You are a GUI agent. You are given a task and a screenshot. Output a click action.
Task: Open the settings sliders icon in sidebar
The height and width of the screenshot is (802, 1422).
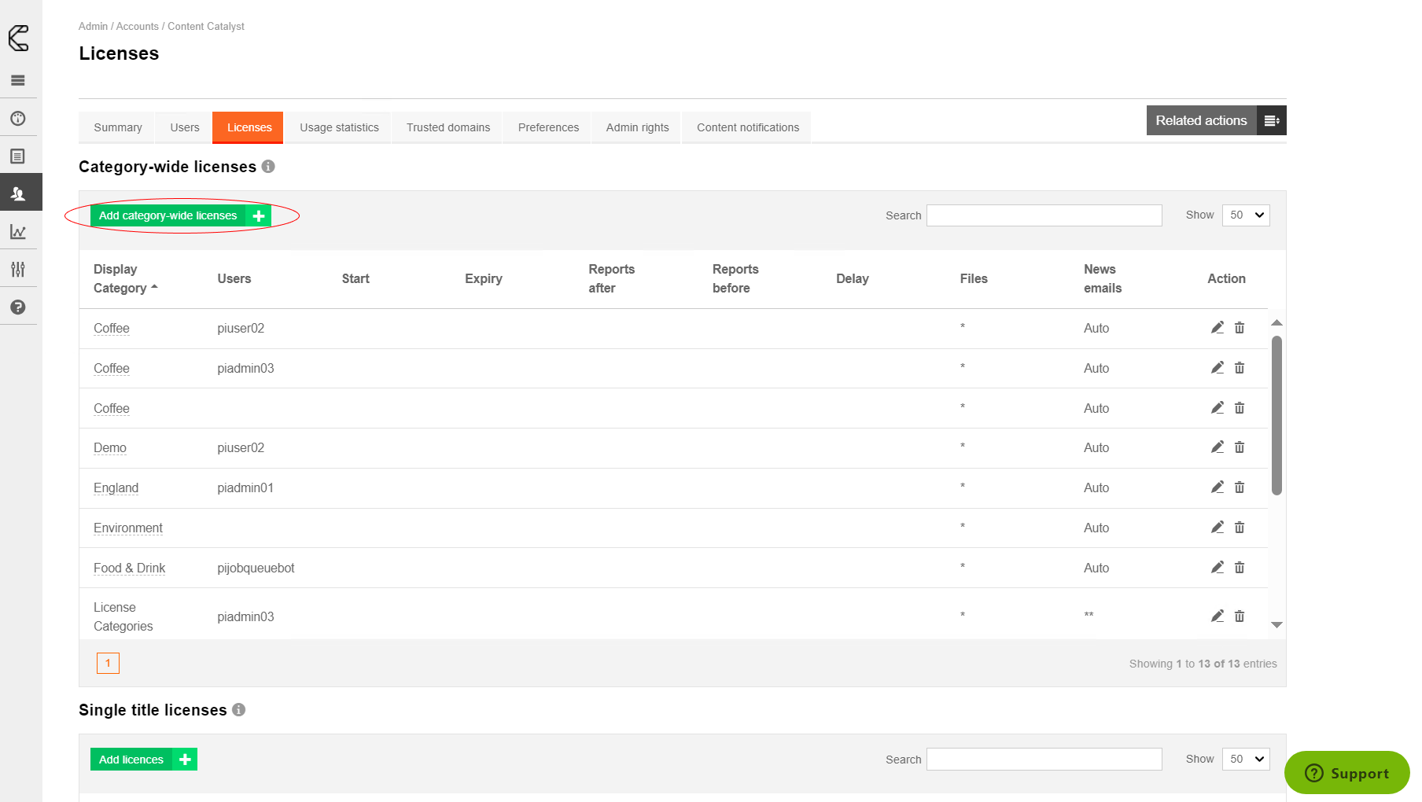click(18, 270)
